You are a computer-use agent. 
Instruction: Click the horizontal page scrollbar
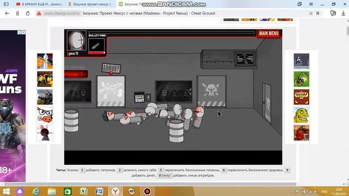point(151,184)
